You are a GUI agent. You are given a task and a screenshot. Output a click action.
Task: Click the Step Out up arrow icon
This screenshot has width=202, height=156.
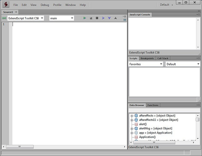[116, 18]
